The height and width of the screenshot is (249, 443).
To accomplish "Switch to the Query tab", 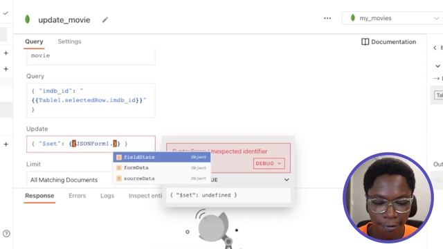I will (34, 41).
